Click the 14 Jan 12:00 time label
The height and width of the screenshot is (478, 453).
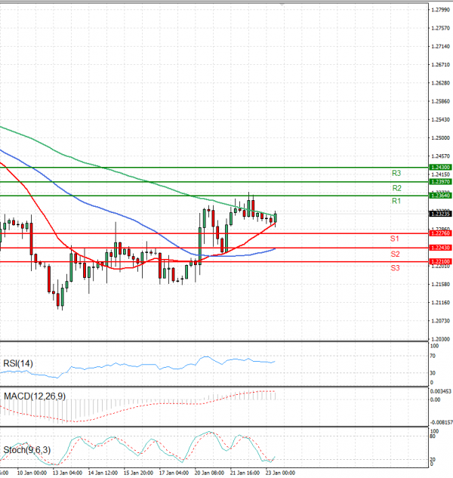tap(103, 473)
